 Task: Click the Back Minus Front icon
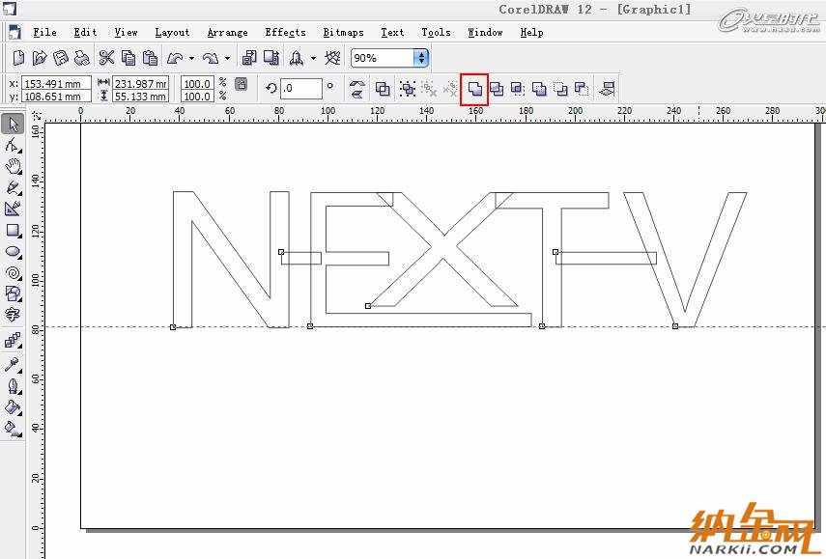(582, 89)
